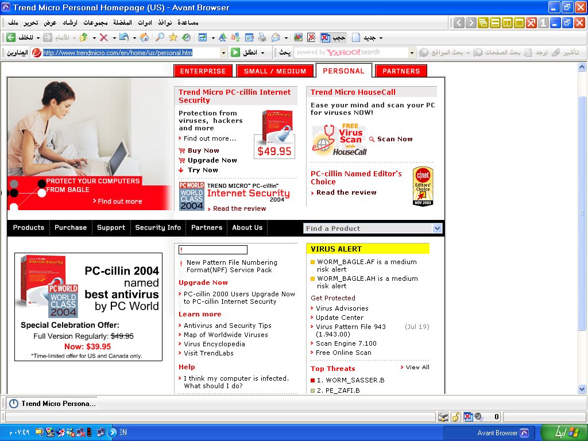Viewport: 588px width, 441px height.
Task: Open the Mail button dropdown arrow
Action: click(286, 38)
